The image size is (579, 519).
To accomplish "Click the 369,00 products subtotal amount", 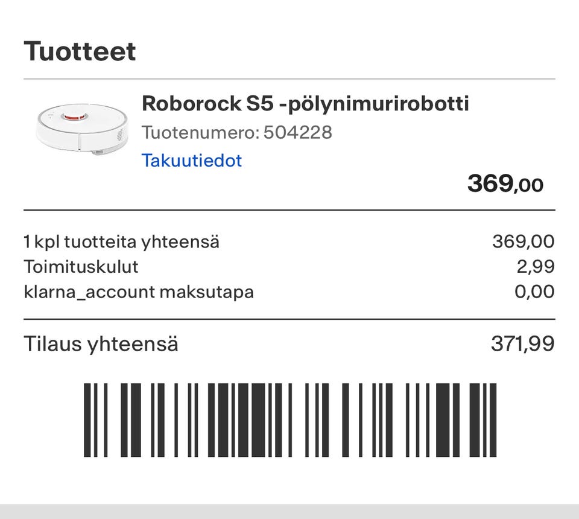I will point(523,242).
